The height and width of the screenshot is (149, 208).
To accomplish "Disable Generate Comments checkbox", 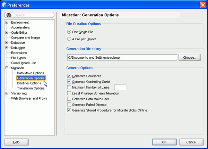I will click(x=69, y=76).
